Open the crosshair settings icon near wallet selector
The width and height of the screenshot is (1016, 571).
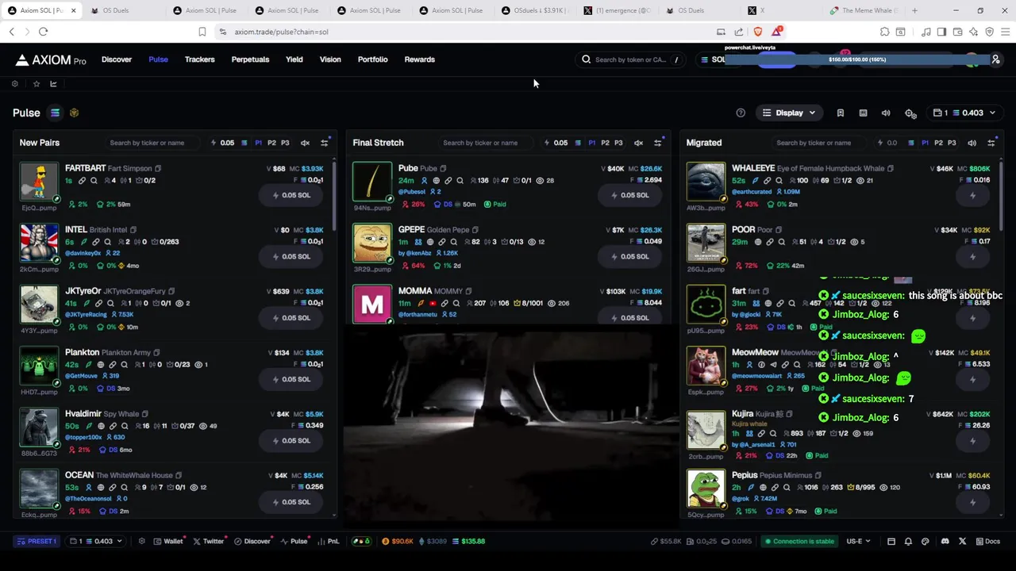pyautogui.click(x=910, y=113)
